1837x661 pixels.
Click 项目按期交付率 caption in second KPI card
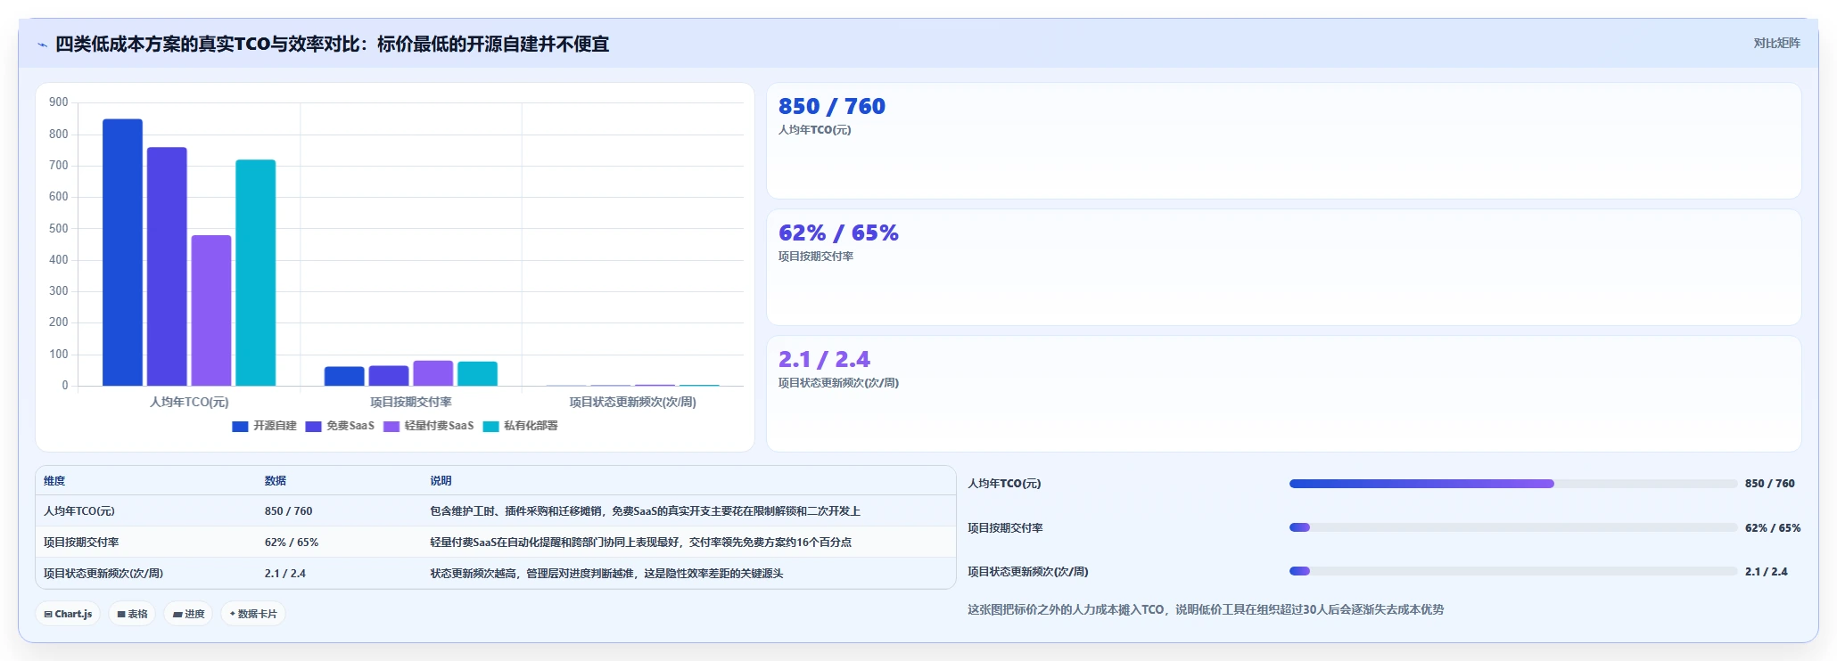(x=816, y=257)
